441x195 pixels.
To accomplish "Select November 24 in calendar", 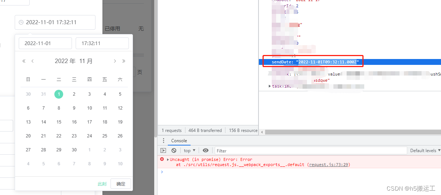I will (x=90, y=136).
